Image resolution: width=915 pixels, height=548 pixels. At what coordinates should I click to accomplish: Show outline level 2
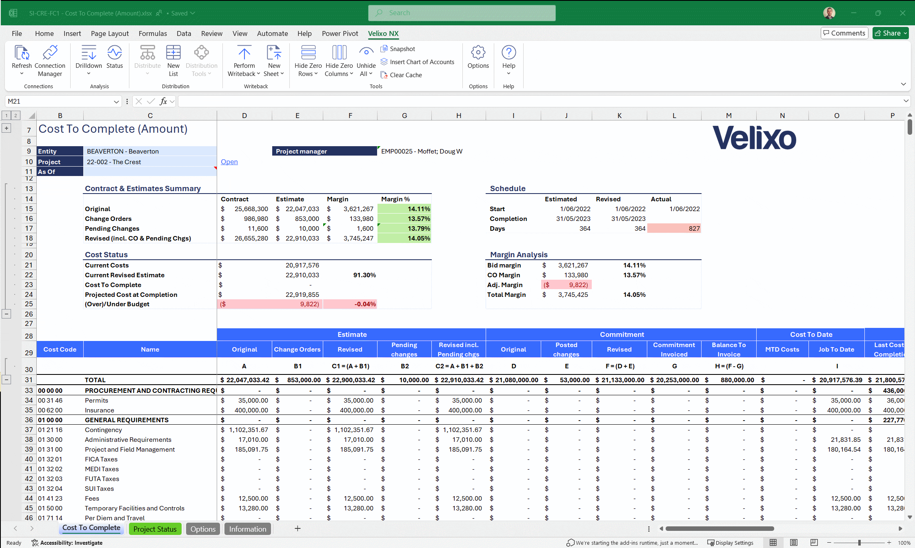[16, 116]
